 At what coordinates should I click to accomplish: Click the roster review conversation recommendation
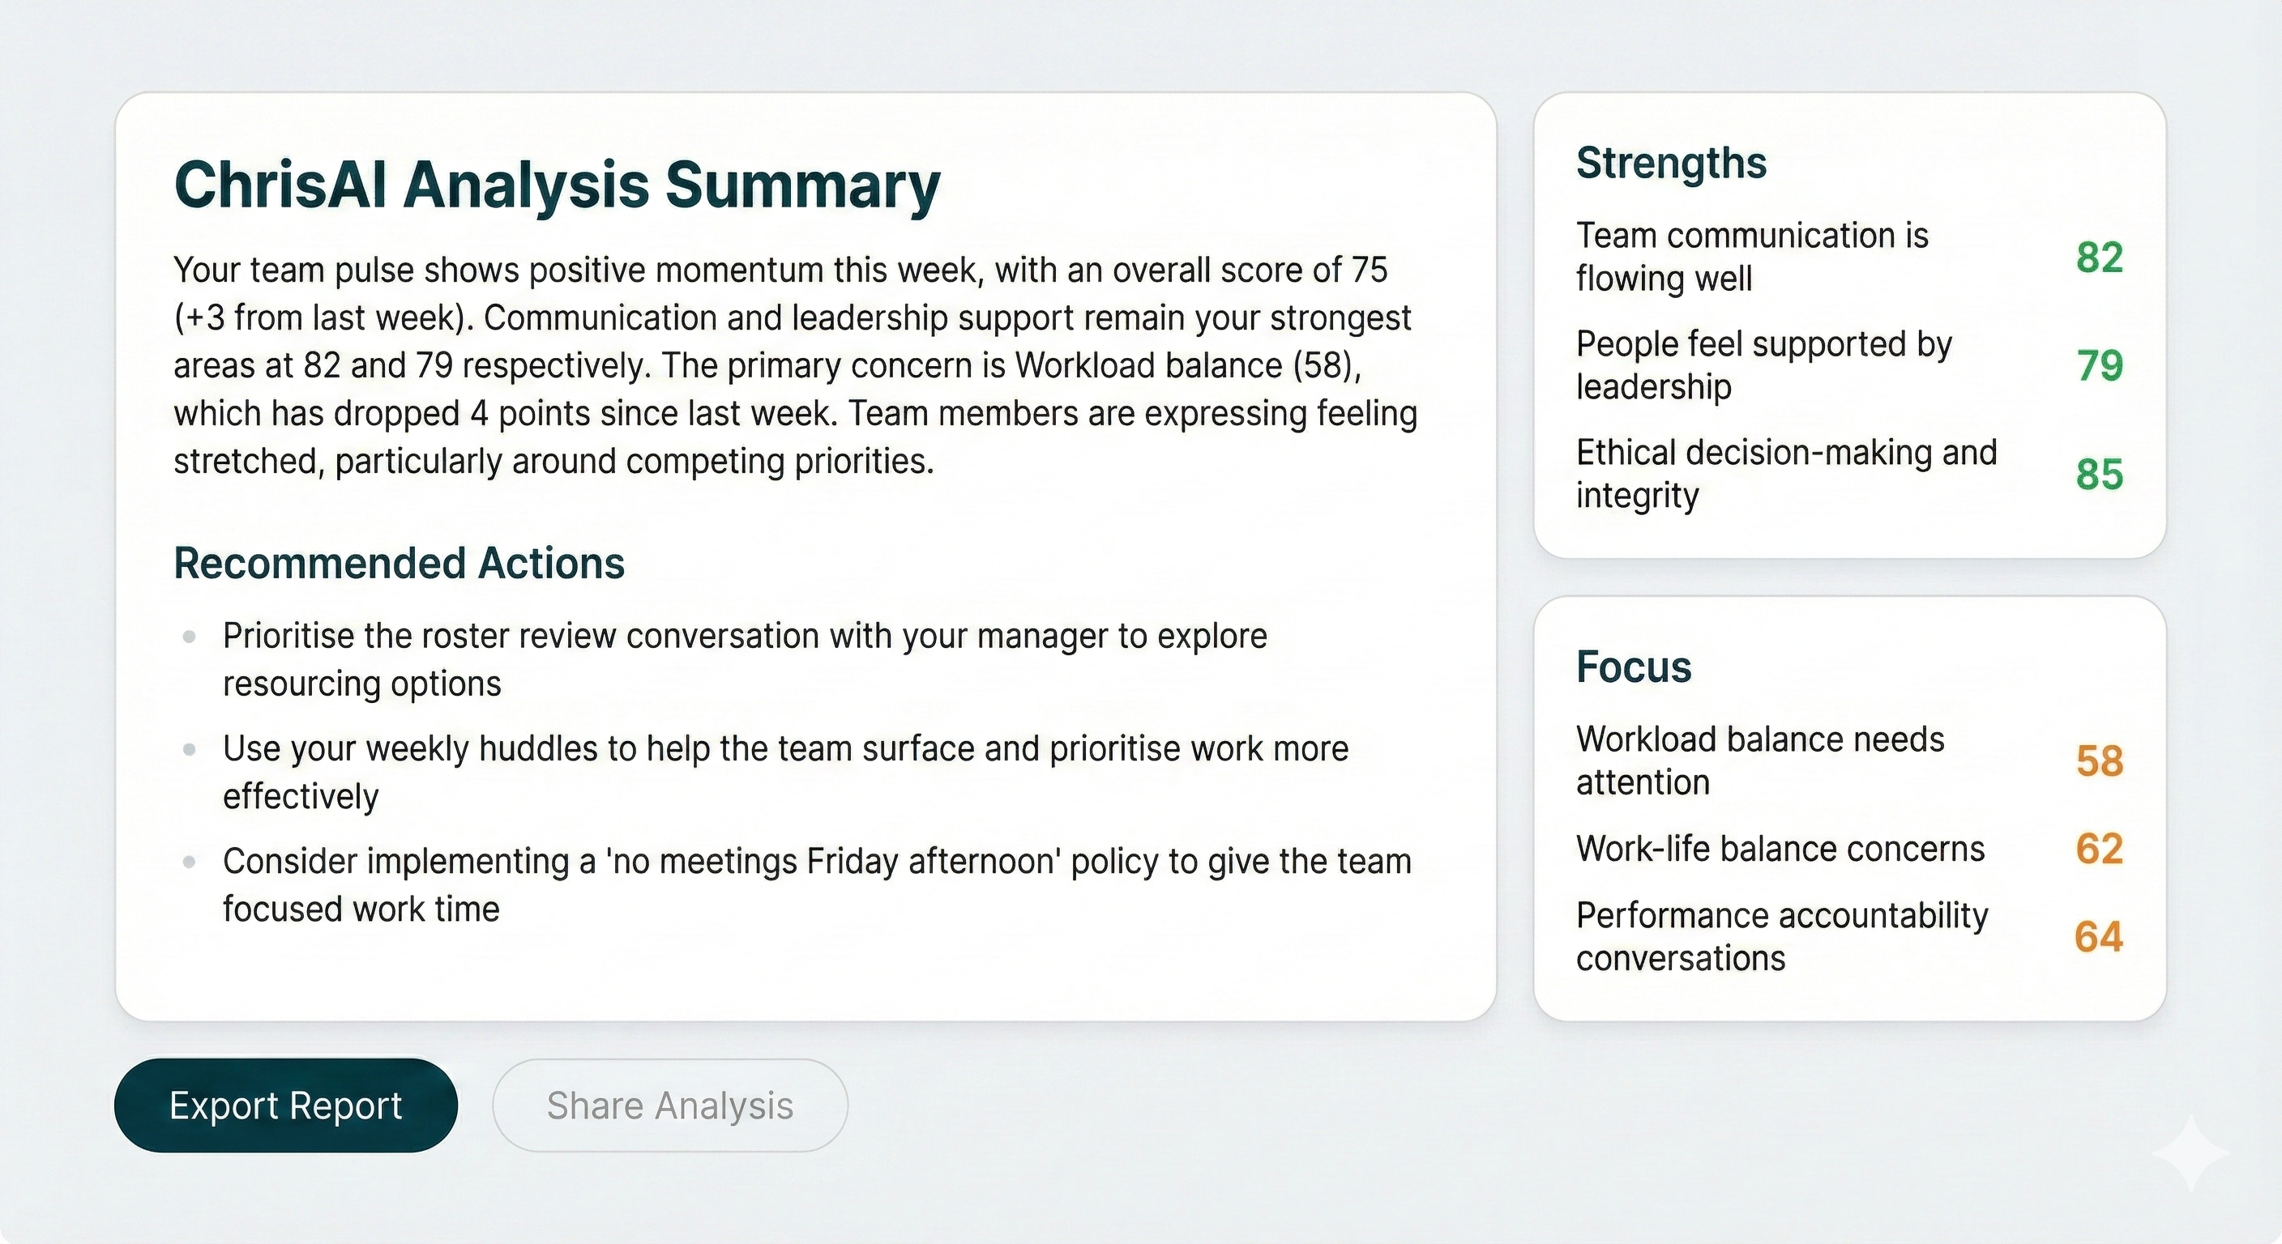click(744, 659)
